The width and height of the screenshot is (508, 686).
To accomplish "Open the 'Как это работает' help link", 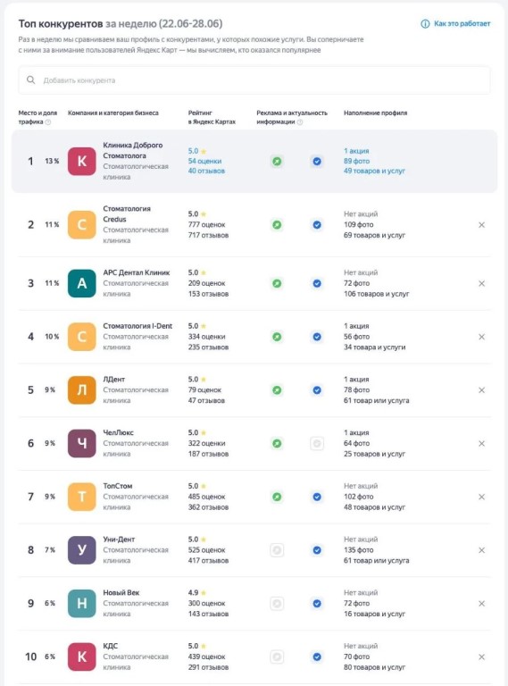I will [455, 23].
